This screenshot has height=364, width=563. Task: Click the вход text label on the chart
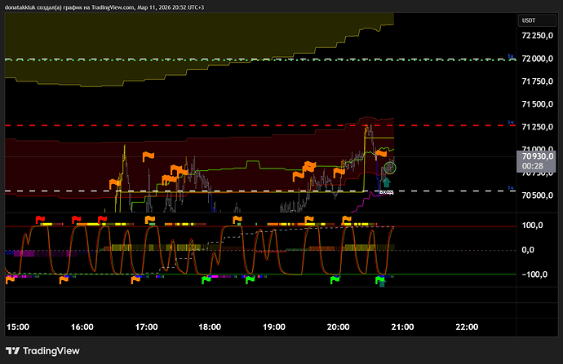pos(386,193)
